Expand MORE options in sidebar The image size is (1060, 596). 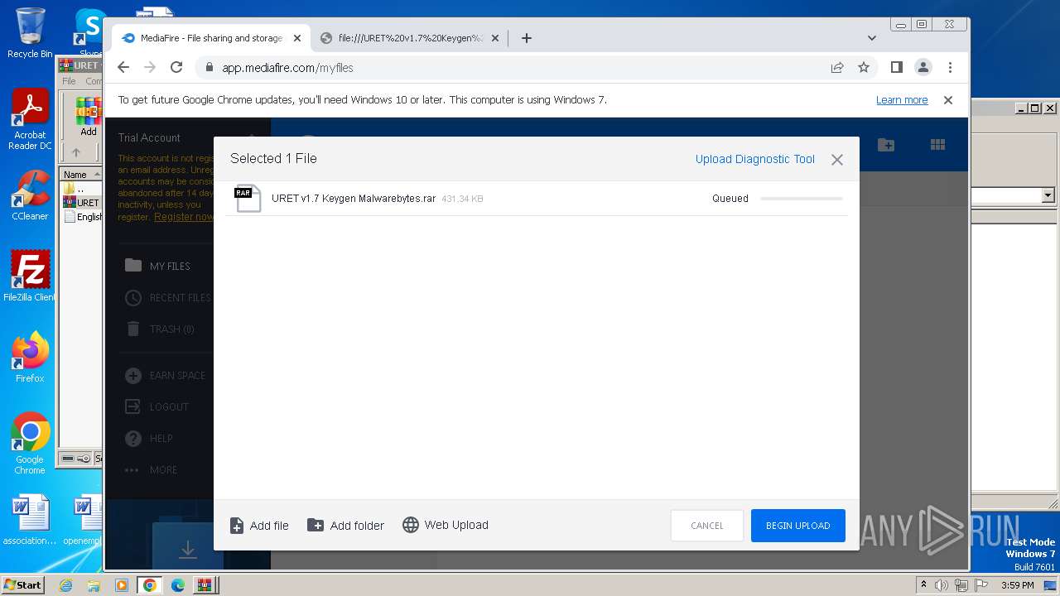coord(151,469)
